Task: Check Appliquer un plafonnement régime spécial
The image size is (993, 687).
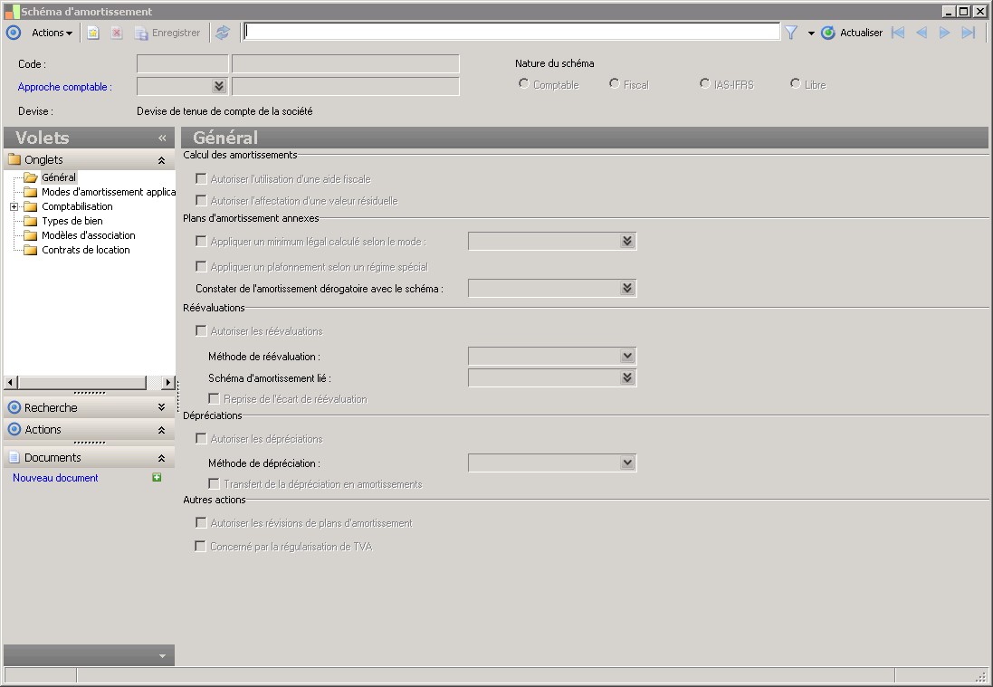Action: click(201, 266)
